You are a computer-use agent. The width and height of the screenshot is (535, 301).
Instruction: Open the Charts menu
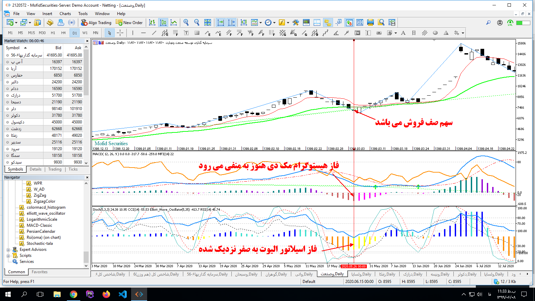(65, 14)
